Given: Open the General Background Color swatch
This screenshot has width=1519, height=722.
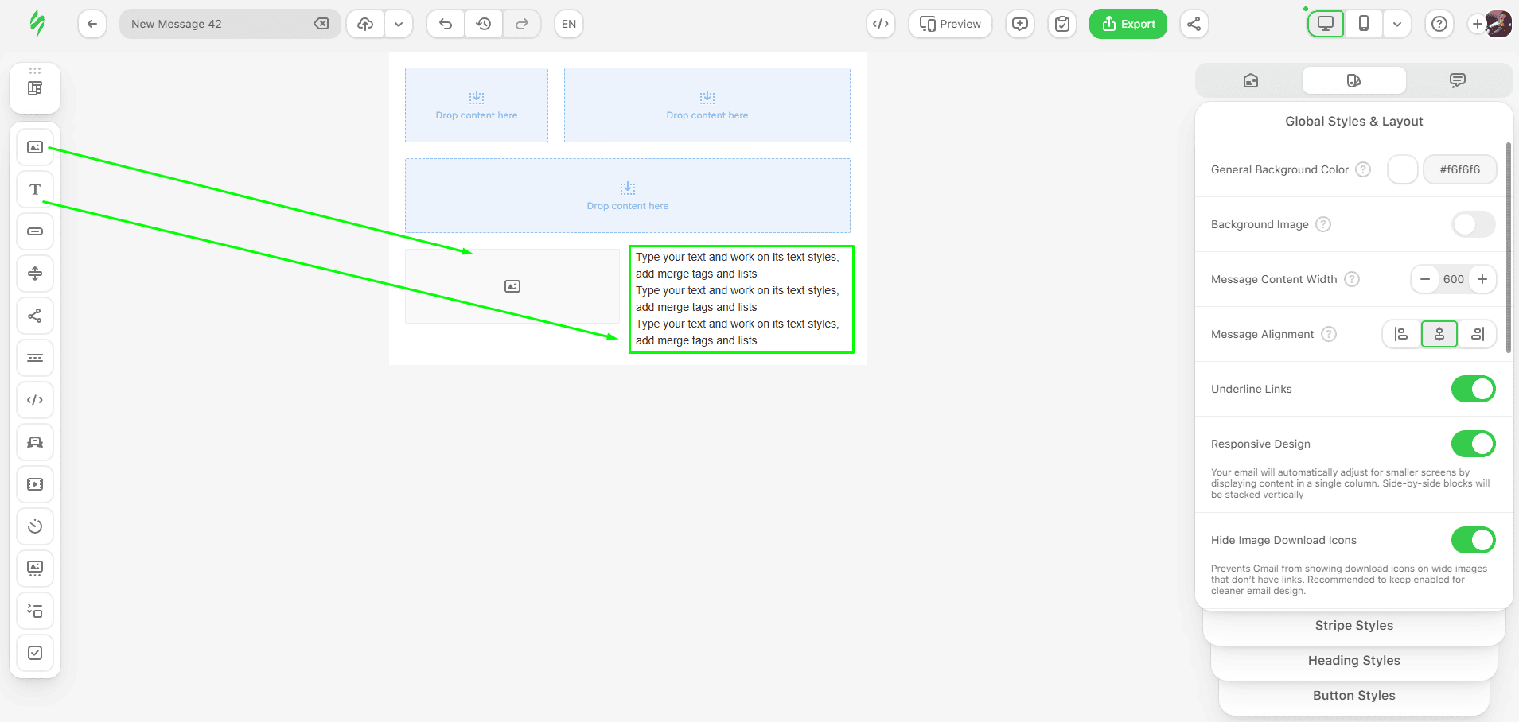Looking at the screenshot, I should pyautogui.click(x=1402, y=169).
